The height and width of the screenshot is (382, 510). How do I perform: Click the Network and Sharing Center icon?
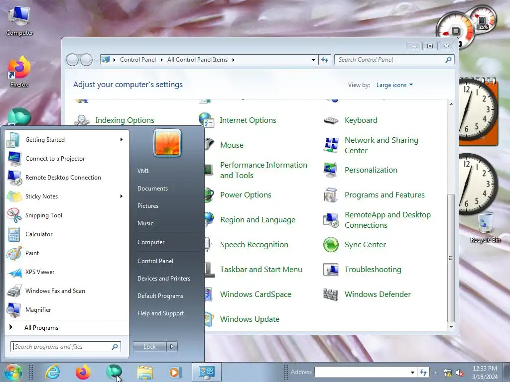coord(331,145)
